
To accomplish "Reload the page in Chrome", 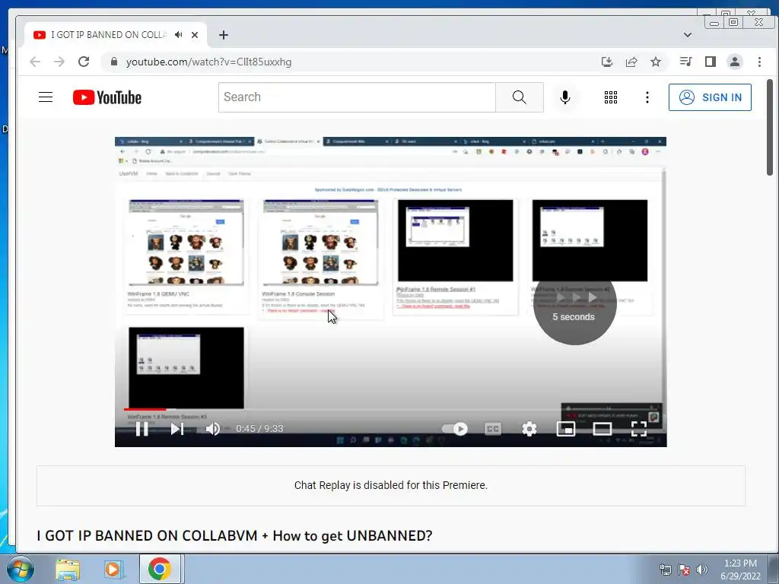I will tap(84, 62).
